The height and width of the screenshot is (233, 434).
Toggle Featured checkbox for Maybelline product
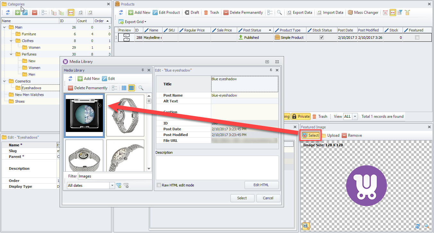pyautogui.click(x=417, y=38)
